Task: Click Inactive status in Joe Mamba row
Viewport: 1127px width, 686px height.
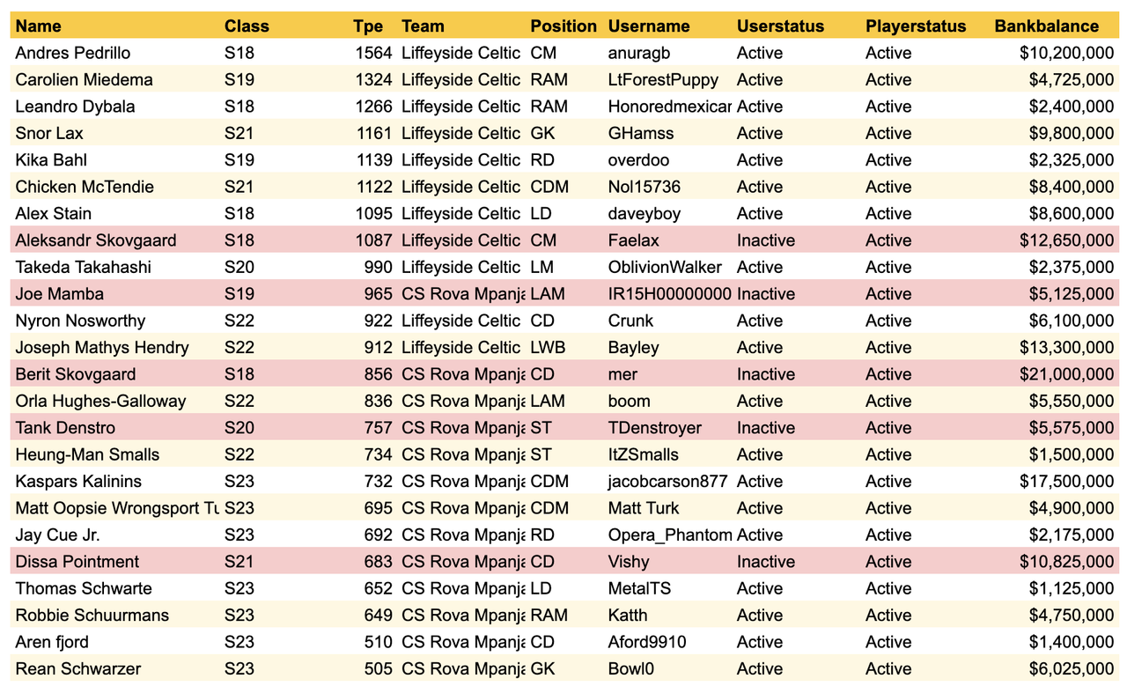Action: click(766, 294)
